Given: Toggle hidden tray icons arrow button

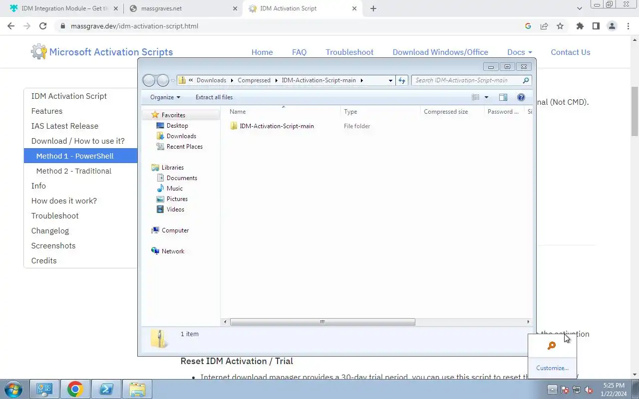Looking at the screenshot, I should coord(552,390).
